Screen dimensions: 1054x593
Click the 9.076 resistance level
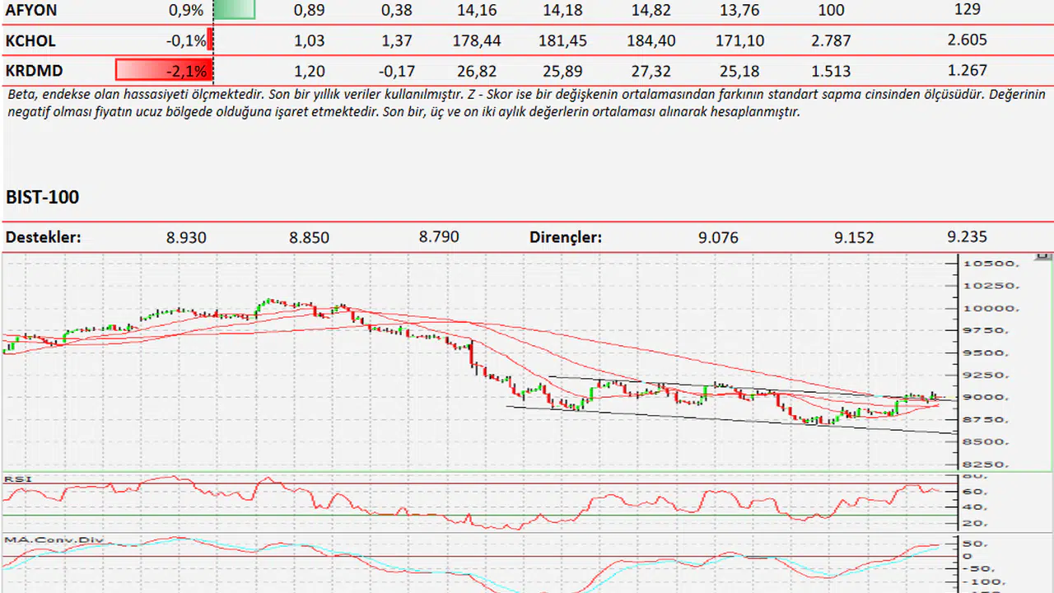(x=718, y=238)
